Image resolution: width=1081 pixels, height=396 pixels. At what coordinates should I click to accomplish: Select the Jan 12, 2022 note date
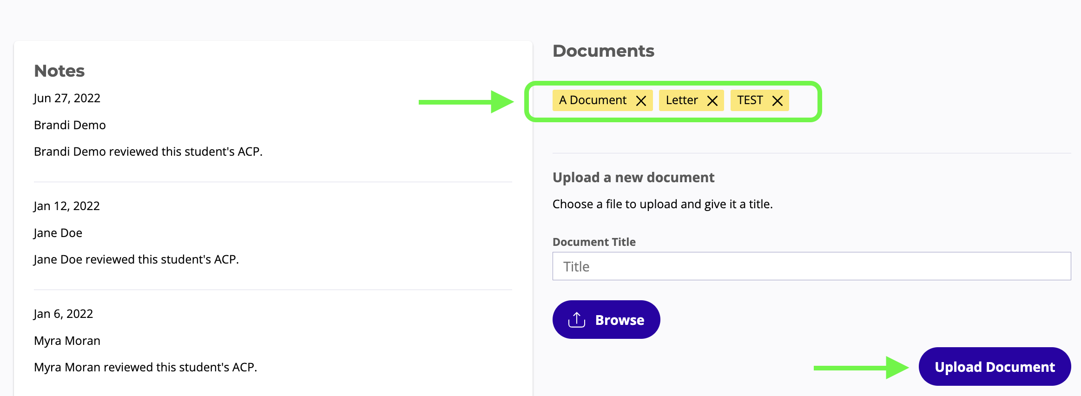(x=67, y=206)
